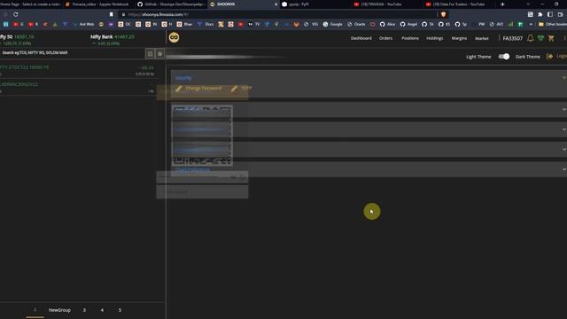Go to Dashboard menu
The width and height of the screenshot is (567, 319).
[x=361, y=38]
